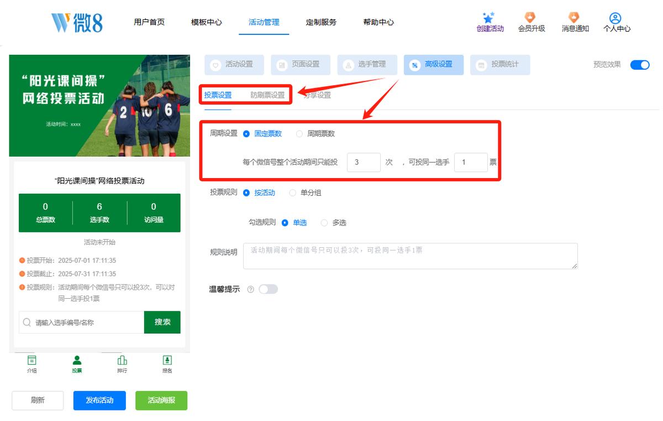Click the 排行 bottom nav icon
This screenshot has height=421, width=663.
122,360
